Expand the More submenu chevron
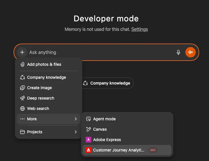Viewport: 209px width, 161px height. (76, 119)
